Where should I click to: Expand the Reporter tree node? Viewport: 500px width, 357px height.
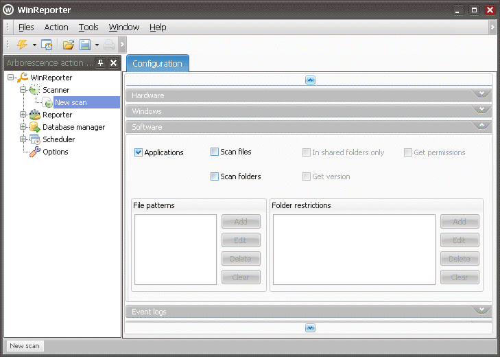pyautogui.click(x=23, y=115)
